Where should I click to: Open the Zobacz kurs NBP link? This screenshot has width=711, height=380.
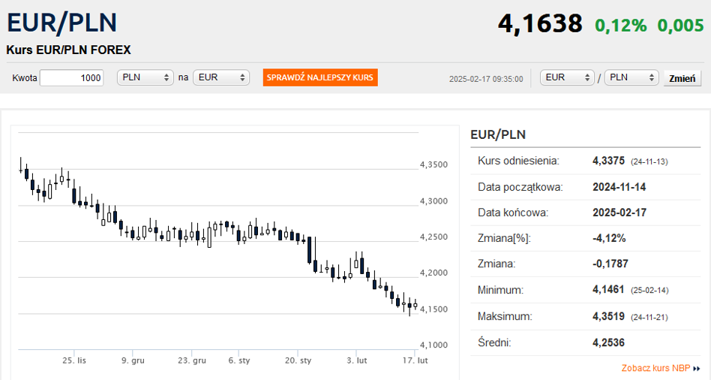point(655,368)
